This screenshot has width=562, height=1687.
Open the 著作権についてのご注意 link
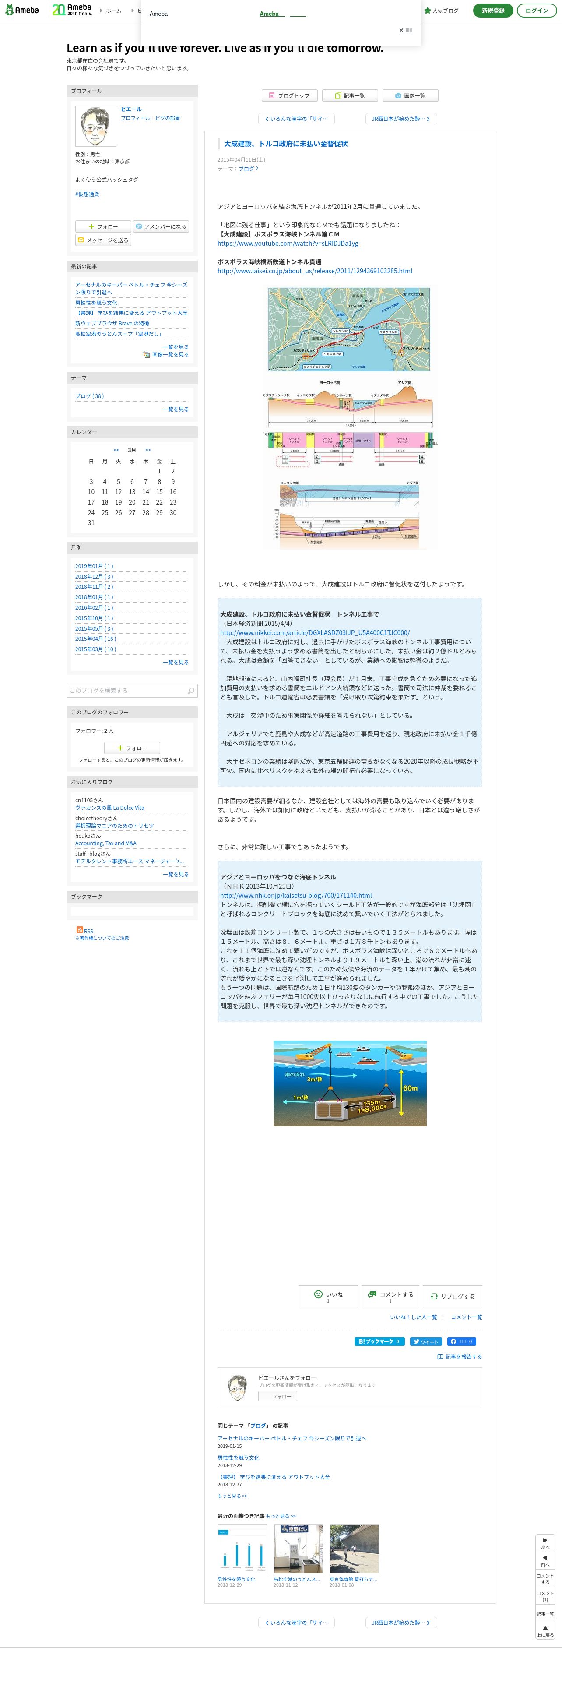tap(102, 939)
